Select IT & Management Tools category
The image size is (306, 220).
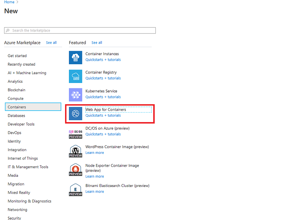(28, 167)
